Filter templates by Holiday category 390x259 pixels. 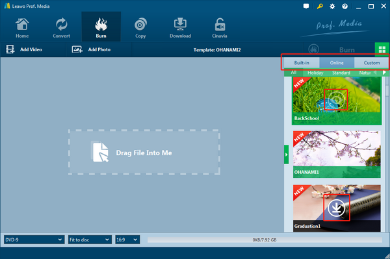315,73
